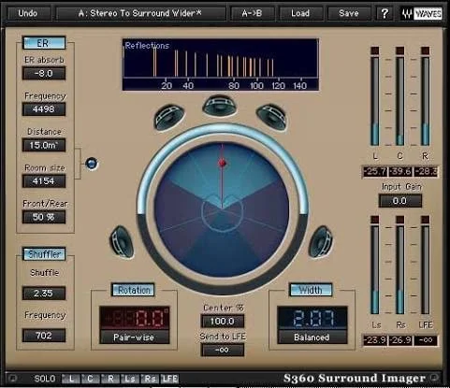450x388 pixels.
Task: Select the Front/Rear value 50 %
Action: click(44, 217)
